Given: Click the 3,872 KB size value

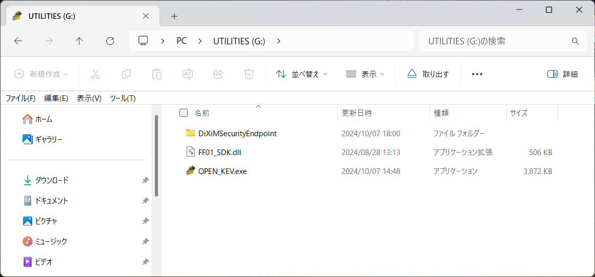Looking at the screenshot, I should point(538,171).
